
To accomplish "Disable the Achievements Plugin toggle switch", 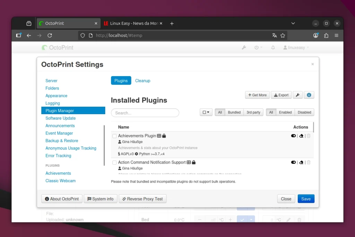I will [293, 136].
